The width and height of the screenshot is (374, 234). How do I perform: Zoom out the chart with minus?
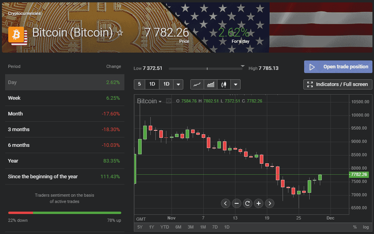pos(237,203)
